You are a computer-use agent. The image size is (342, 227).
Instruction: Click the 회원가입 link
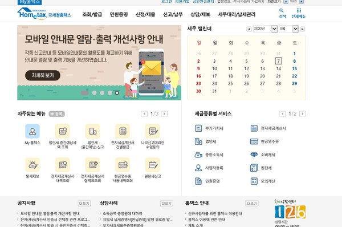click(x=182, y=1)
